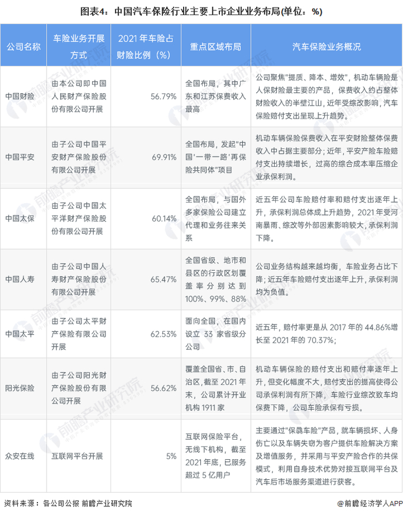Select the 56.79% value

click(x=164, y=96)
